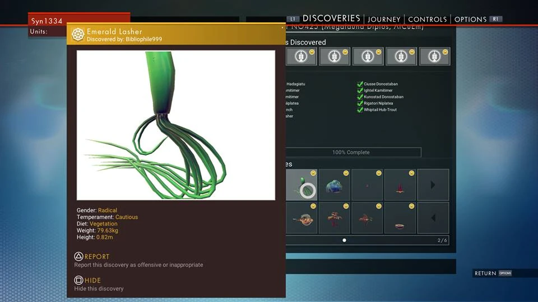
Task: Click the 'Height: 0.82m' line
Action: click(95, 237)
